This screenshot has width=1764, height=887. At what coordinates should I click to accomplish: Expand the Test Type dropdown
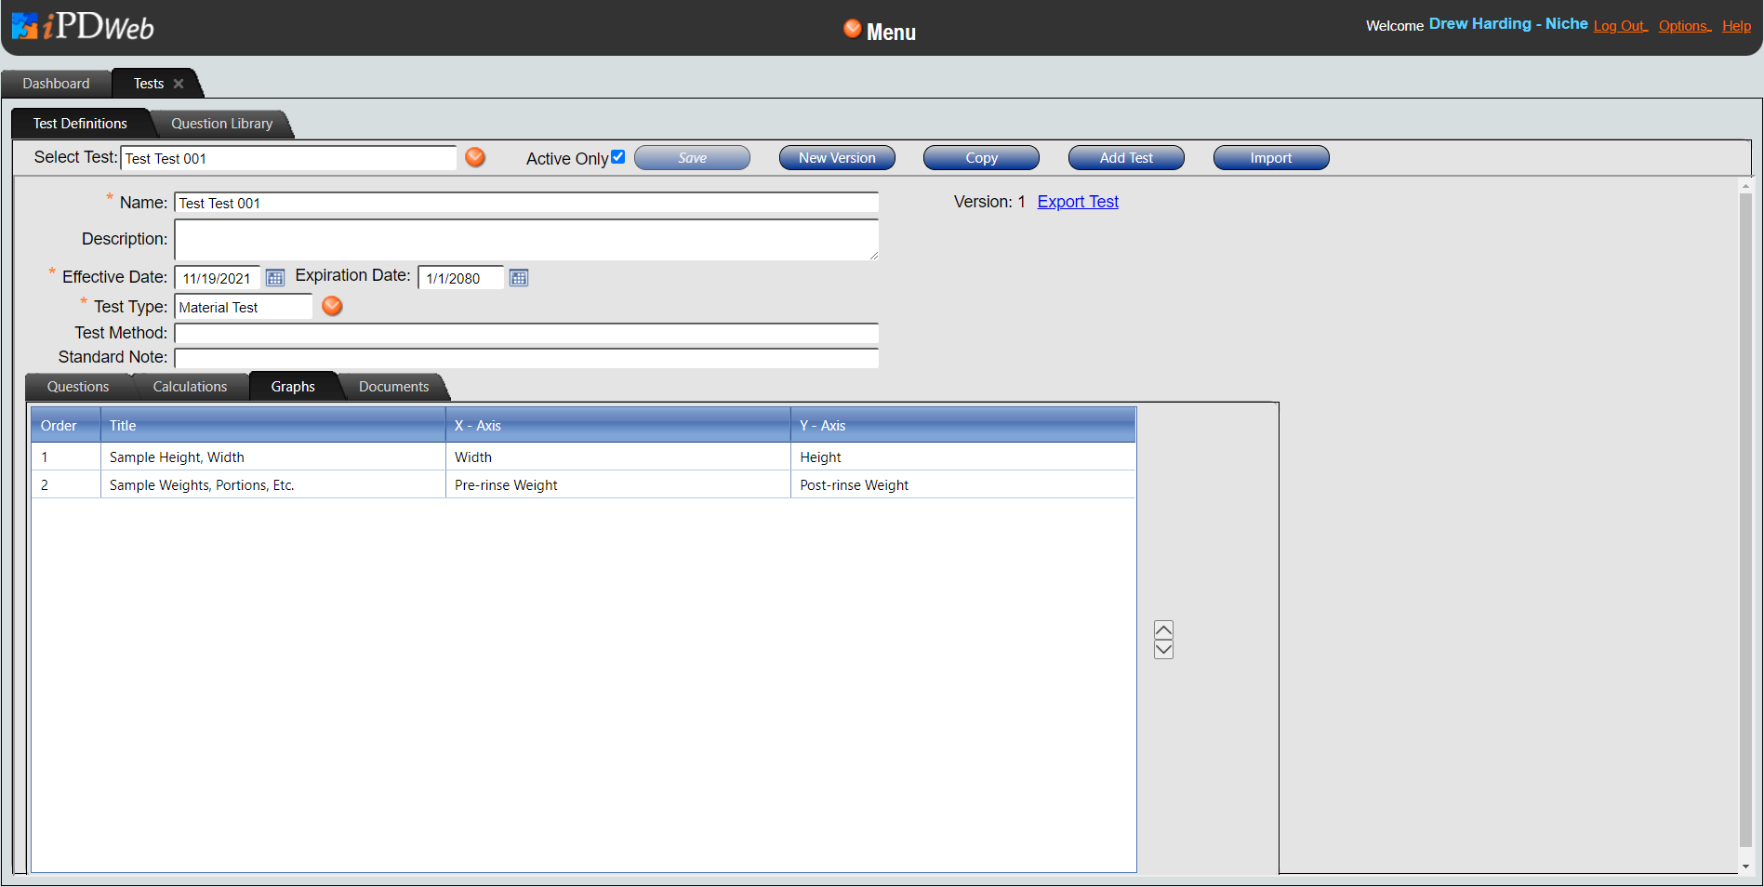click(332, 306)
